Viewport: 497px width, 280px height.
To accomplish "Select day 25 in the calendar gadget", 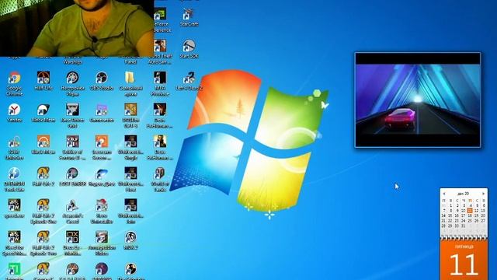I will pos(470,221).
